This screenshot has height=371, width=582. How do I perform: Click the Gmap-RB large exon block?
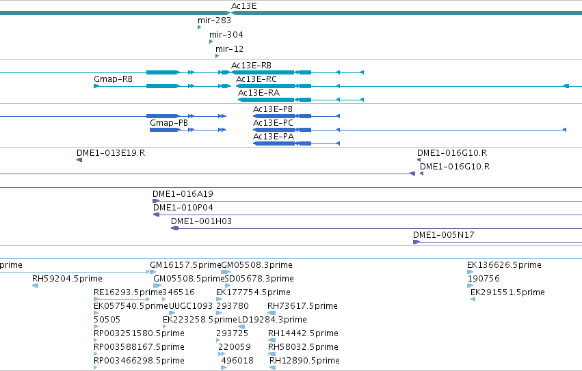pyautogui.click(x=162, y=87)
